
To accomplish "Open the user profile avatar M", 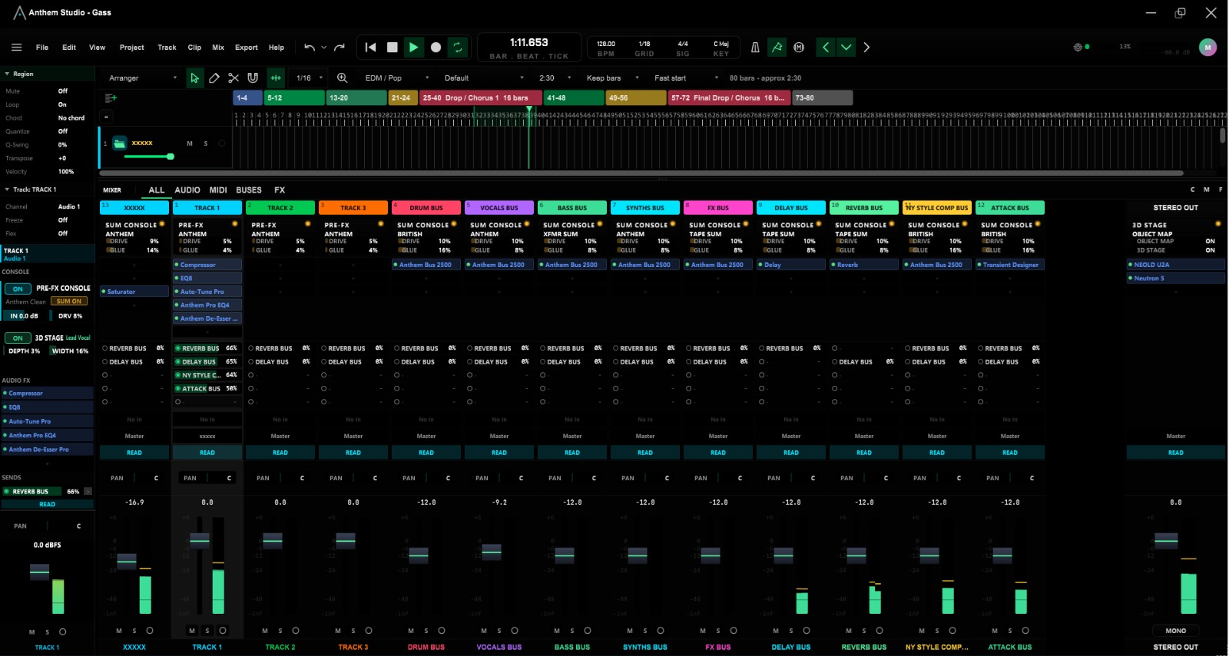I will (1207, 48).
